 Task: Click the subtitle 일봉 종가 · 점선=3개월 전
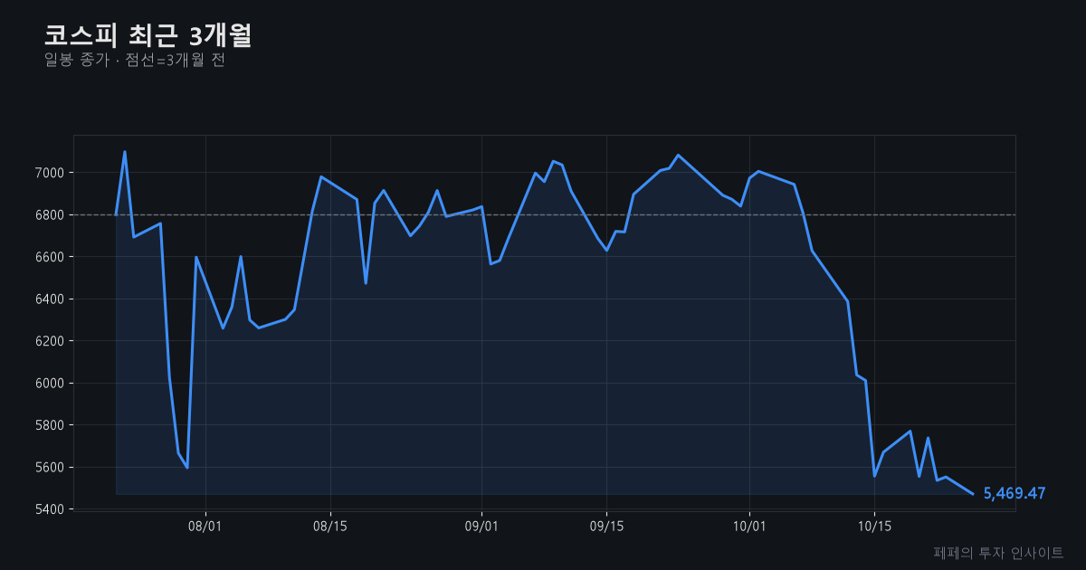click(x=134, y=61)
